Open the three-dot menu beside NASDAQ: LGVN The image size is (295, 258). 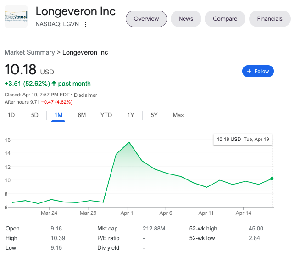(86, 24)
